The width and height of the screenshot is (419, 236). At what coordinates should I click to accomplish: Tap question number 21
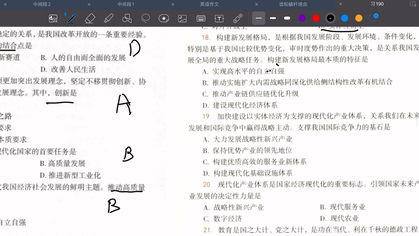pos(207,230)
